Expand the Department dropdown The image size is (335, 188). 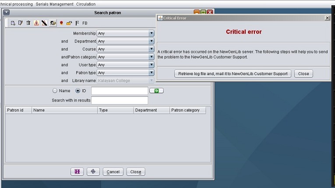point(125,41)
